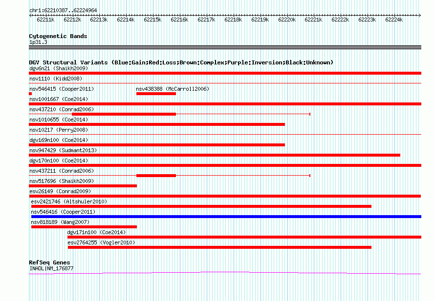Select the 62223k ruler tick label
Screen dimensions: 435x301
pyautogui.click(x=368, y=20)
